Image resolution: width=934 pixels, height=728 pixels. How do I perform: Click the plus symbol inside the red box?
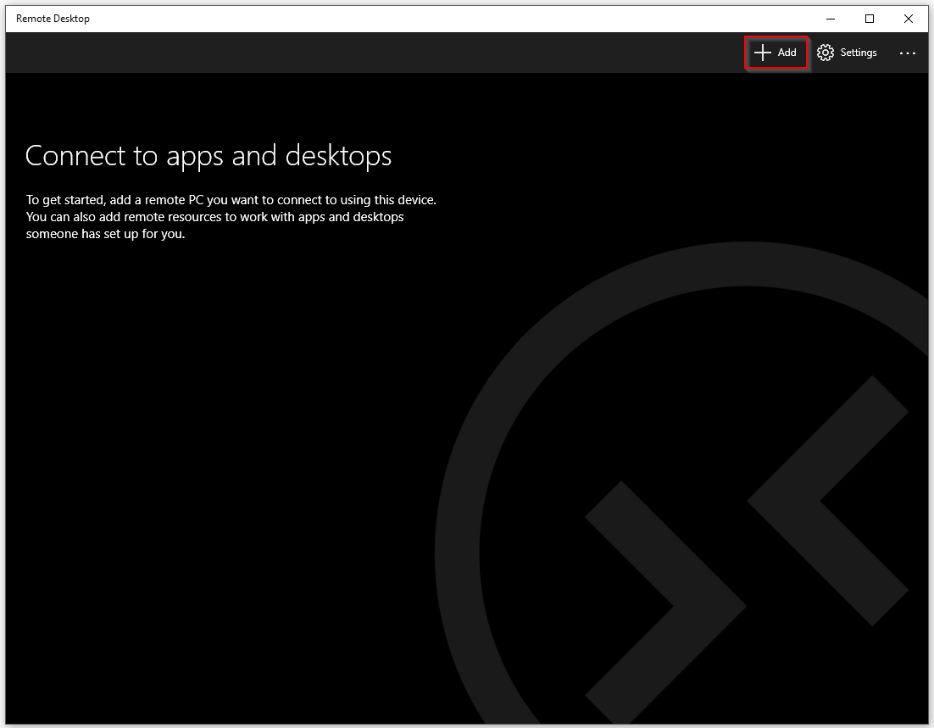click(762, 53)
